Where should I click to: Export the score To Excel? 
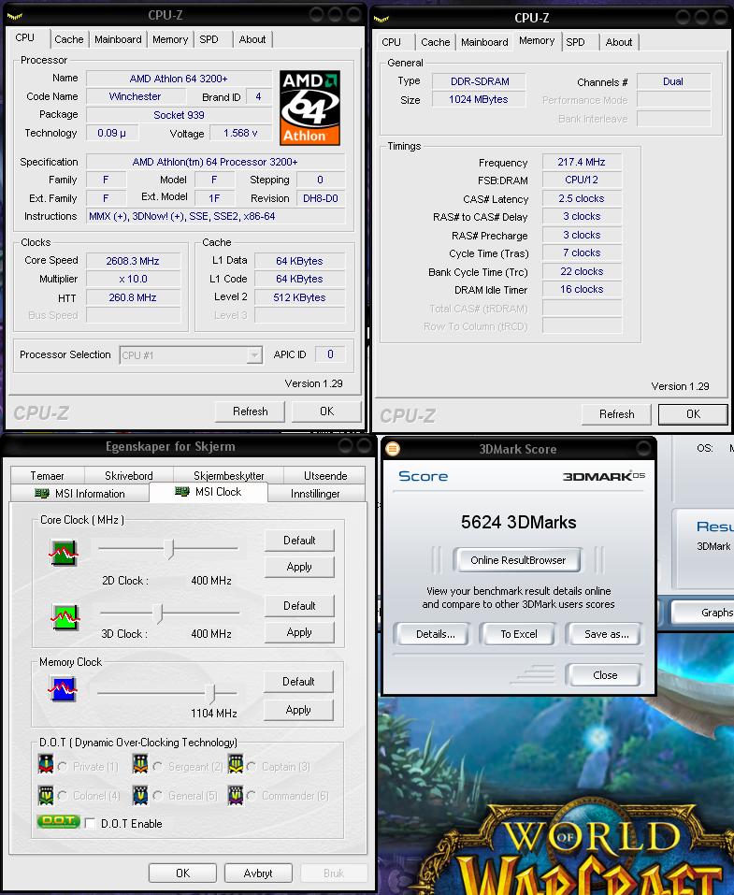[x=519, y=634]
